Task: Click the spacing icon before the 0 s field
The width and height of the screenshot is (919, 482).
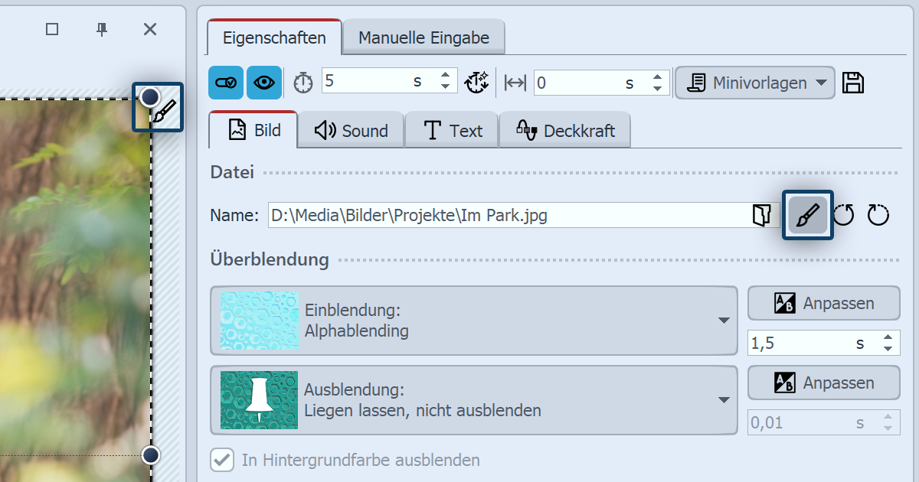Action: pos(515,83)
